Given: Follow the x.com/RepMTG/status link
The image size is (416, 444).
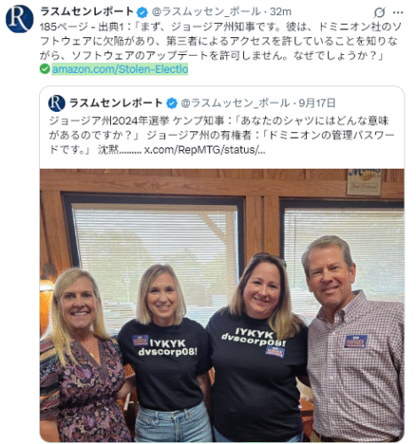Looking at the screenshot, I should (x=205, y=150).
